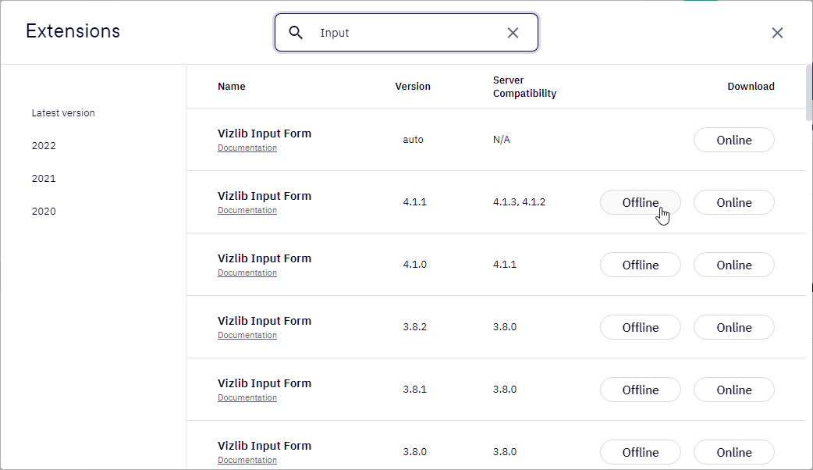Select the Latest version filter

pos(63,113)
